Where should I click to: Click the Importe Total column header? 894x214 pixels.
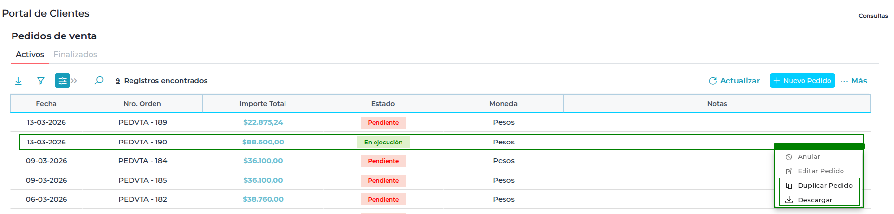click(262, 104)
